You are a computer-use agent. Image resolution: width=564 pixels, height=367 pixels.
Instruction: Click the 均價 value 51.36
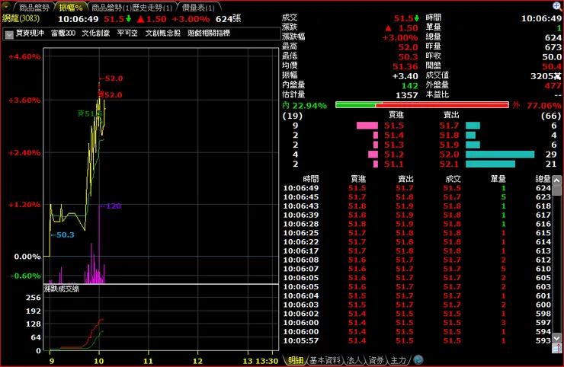(x=405, y=67)
